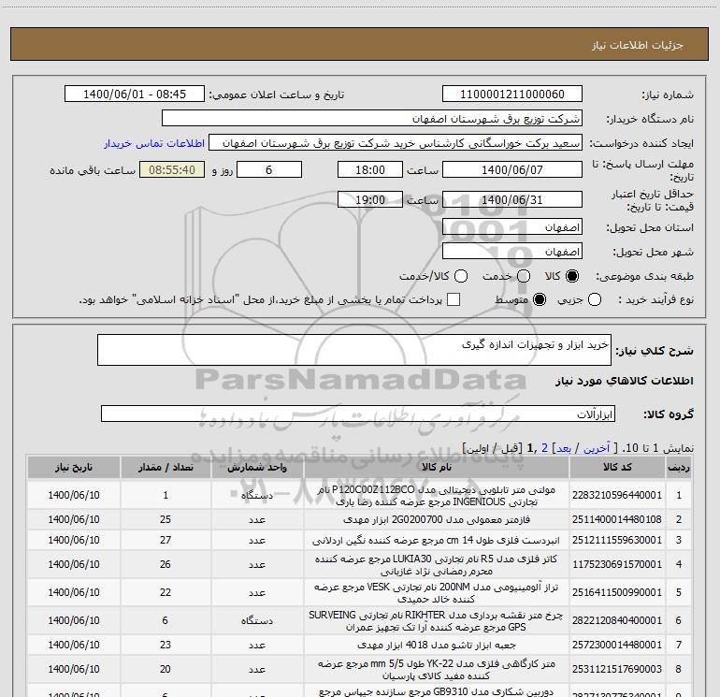720x697 pixels.
Task: Click the request creator name field
Action: click(396, 143)
